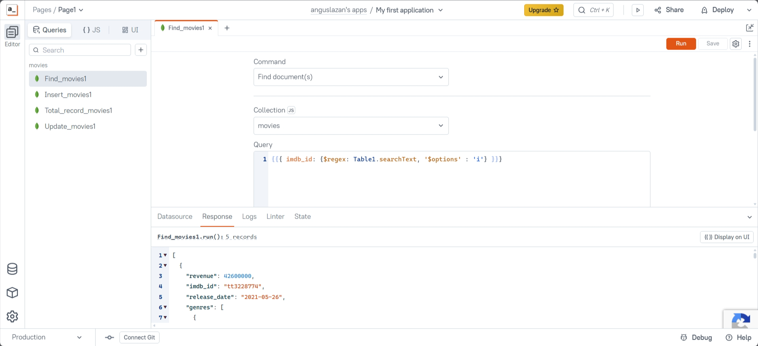The height and width of the screenshot is (346, 758).
Task: Select Find_movies1 query in list
Action: (x=88, y=79)
